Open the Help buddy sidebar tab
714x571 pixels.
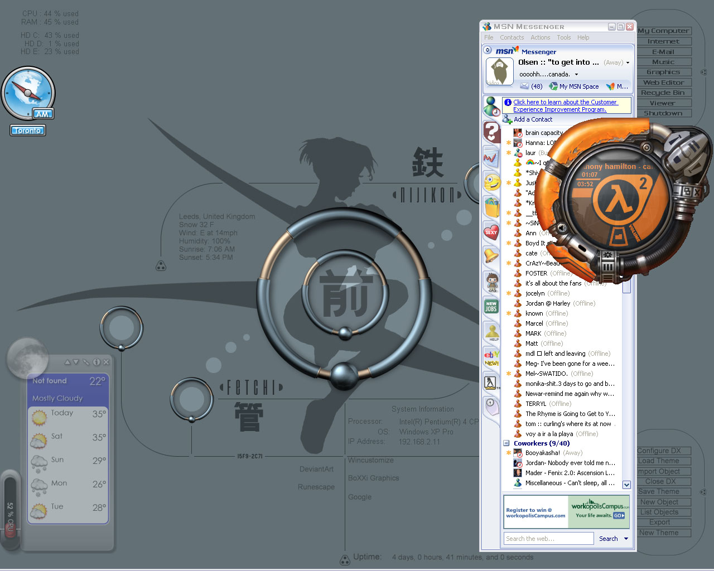pos(492,332)
